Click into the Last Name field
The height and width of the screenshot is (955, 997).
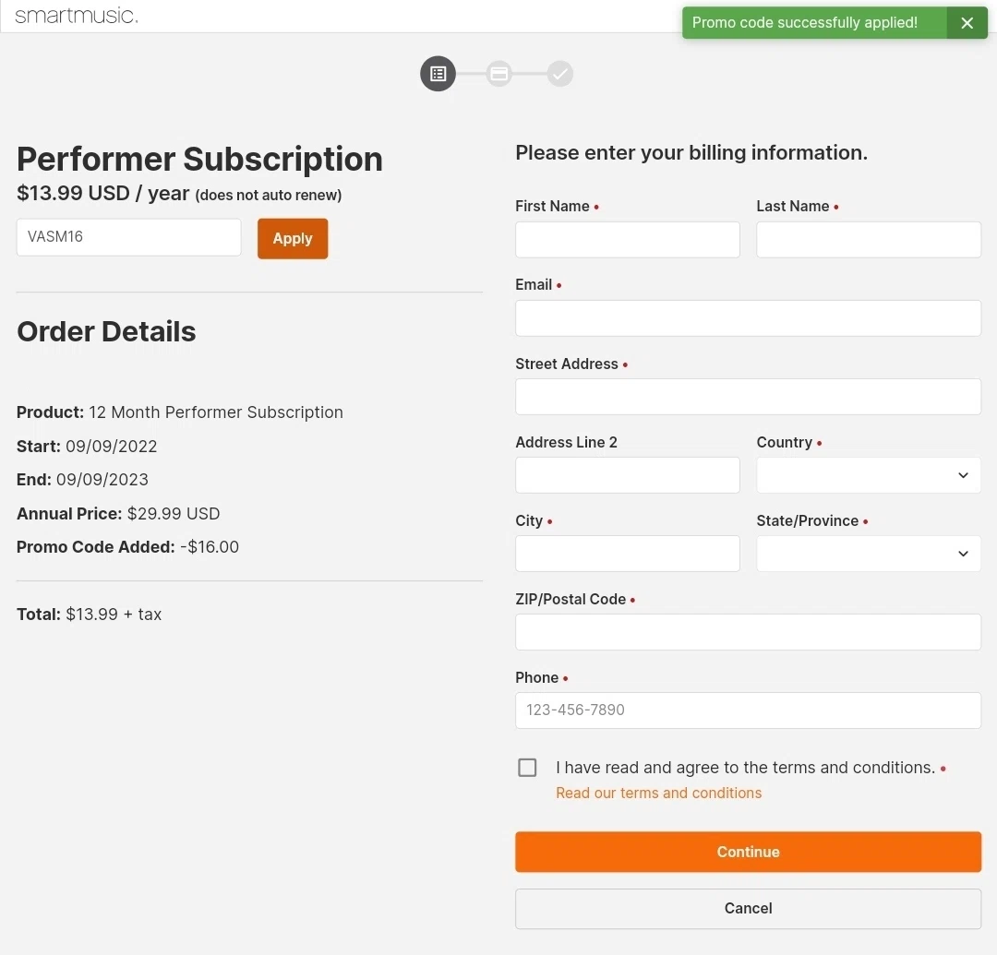[869, 240]
